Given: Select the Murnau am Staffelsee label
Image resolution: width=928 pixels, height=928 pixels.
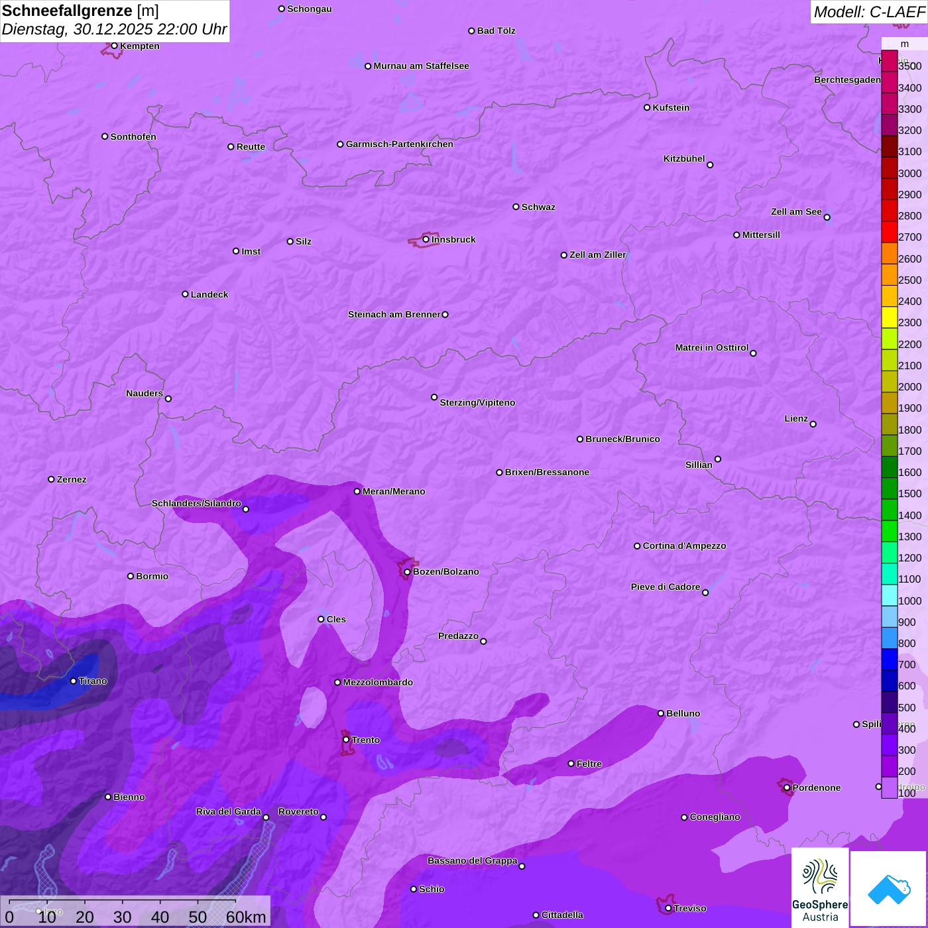Looking at the screenshot, I should tap(421, 66).
